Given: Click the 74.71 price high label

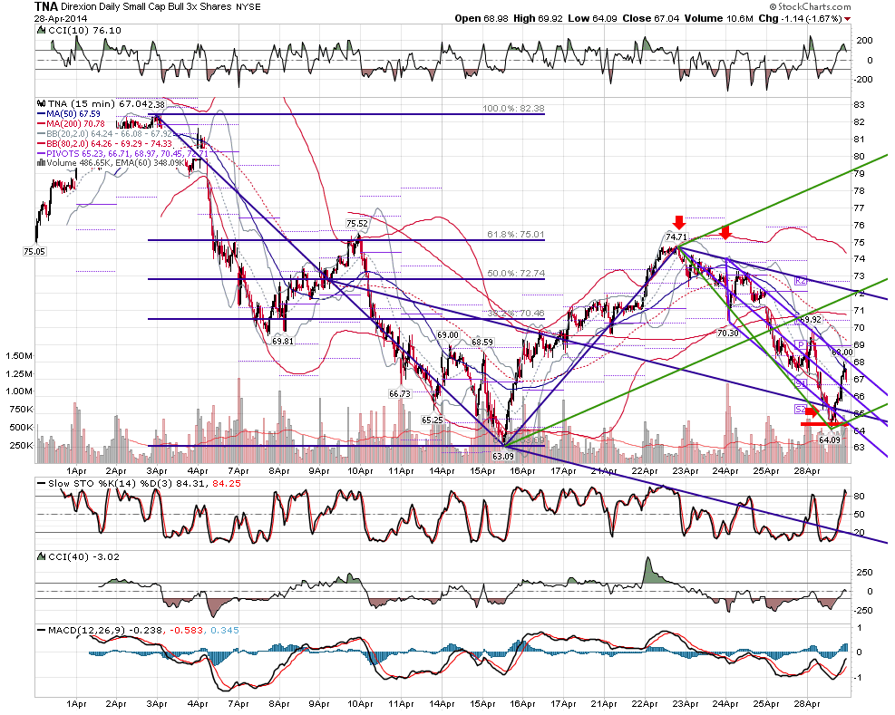Looking at the screenshot, I should (x=676, y=237).
